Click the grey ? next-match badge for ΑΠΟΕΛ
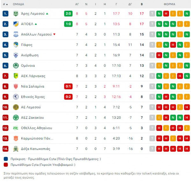This screenshot has width=191, height=182. (x=152, y=24)
